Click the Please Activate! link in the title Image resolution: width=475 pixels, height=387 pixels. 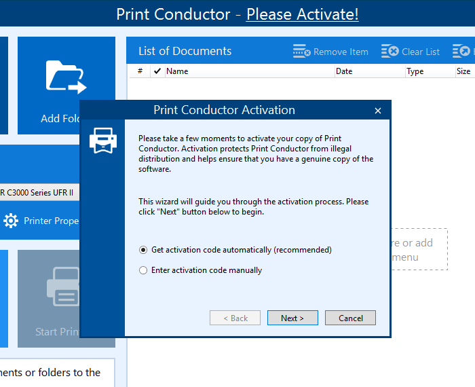[x=302, y=14]
